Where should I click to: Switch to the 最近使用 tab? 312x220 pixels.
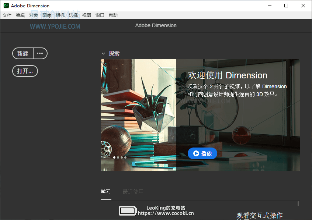133,192
